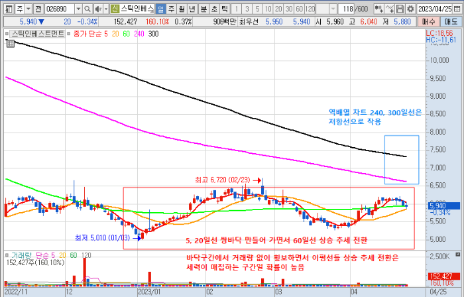Open the empty combo box dropdown after 120
Image resolution: width=464 pixels, height=297 pixels.
click(333, 9)
